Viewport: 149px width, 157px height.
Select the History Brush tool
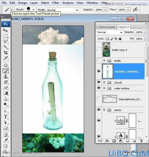(x=6, y=82)
